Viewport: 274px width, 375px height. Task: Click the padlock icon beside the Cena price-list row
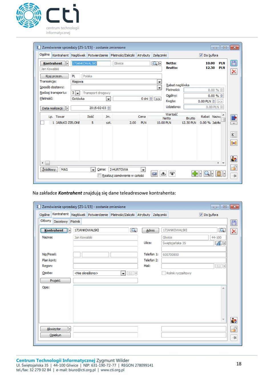tap(234, 167)
